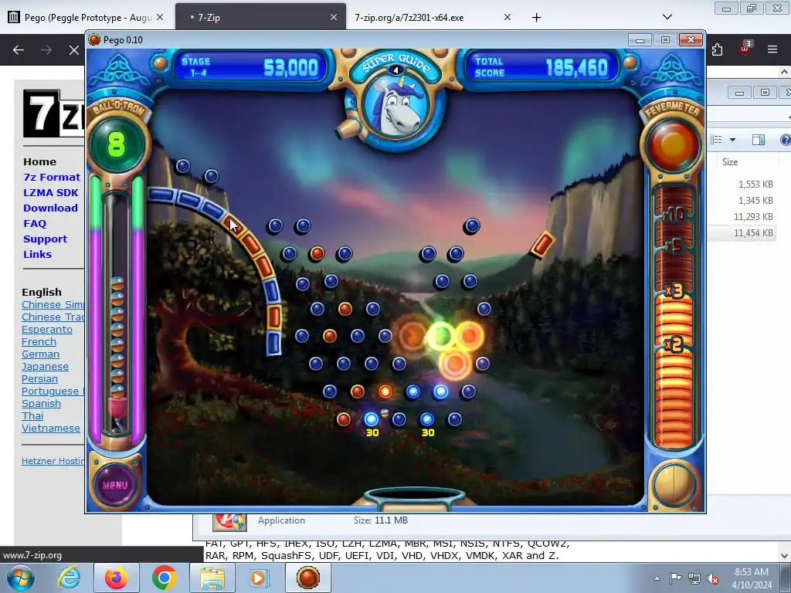Image resolution: width=791 pixels, height=593 pixels.
Task: Open the Action Center flag tray icon
Action: 675,578
